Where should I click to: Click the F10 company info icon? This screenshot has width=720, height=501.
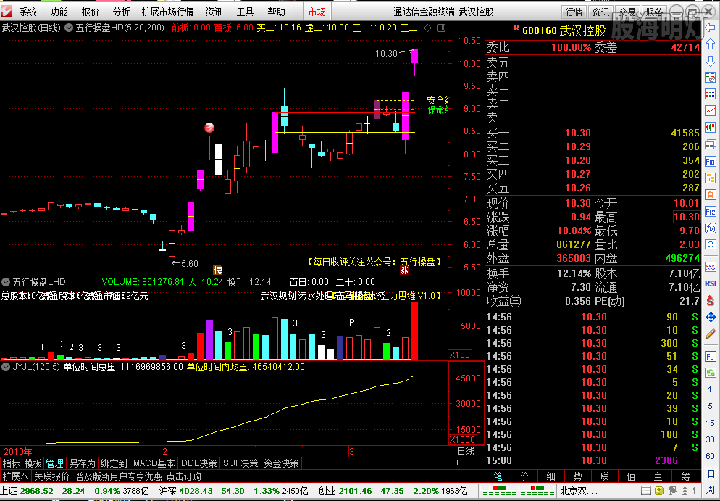[x=711, y=162]
